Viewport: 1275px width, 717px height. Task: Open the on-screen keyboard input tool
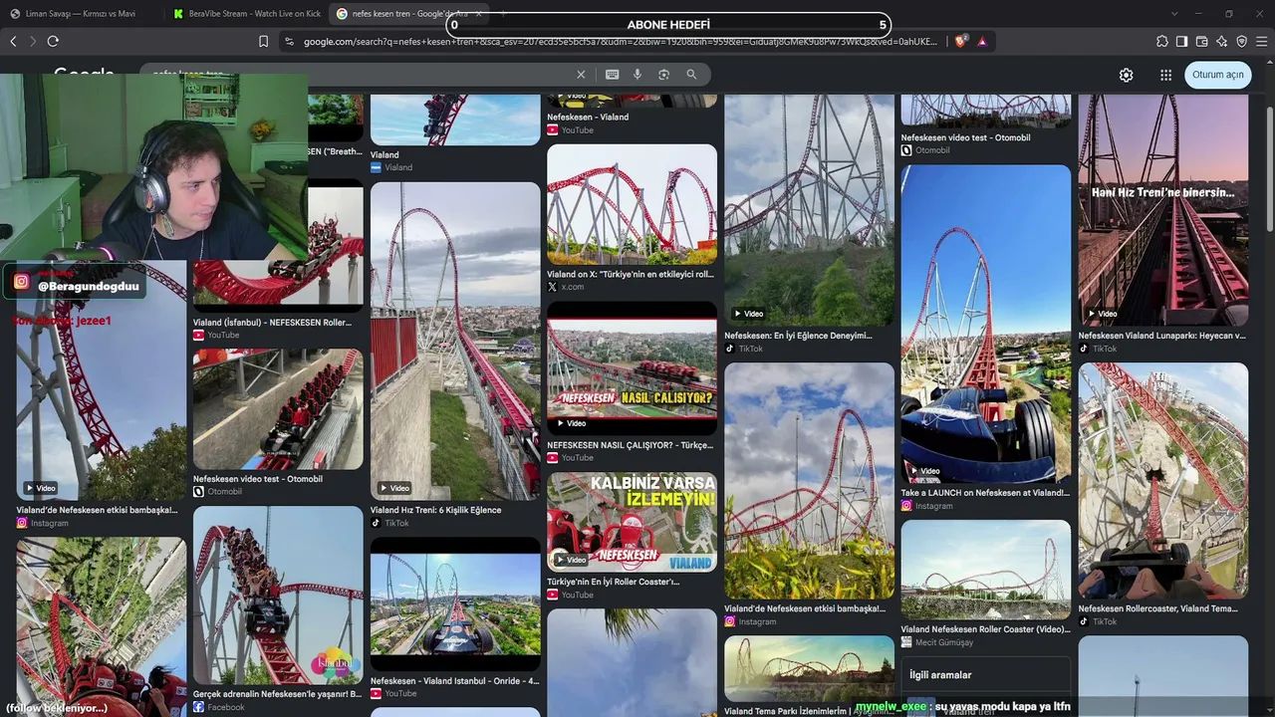(612, 75)
